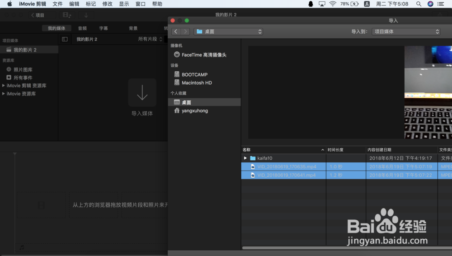Image resolution: width=452 pixels, height=256 pixels.
Task: Open the 窗口 menu
Action: coord(141,4)
